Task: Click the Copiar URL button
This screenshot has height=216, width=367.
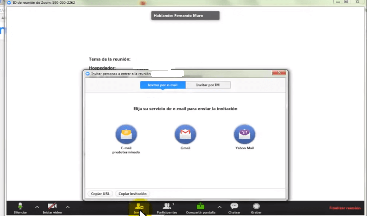Action: click(100, 193)
